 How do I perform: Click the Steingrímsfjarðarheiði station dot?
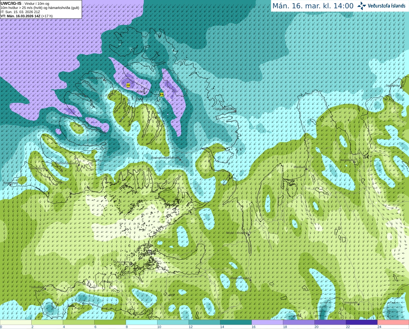180,160
